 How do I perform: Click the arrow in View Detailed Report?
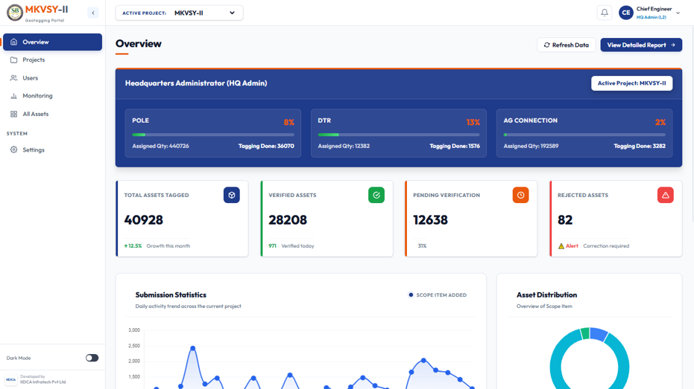672,45
